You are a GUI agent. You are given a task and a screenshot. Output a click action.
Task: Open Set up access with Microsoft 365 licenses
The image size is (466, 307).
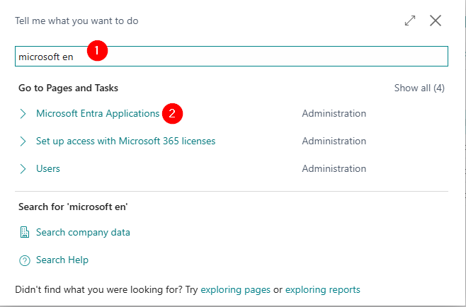tap(126, 141)
